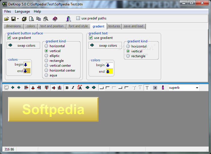Open the Language menu

click(x=22, y=11)
